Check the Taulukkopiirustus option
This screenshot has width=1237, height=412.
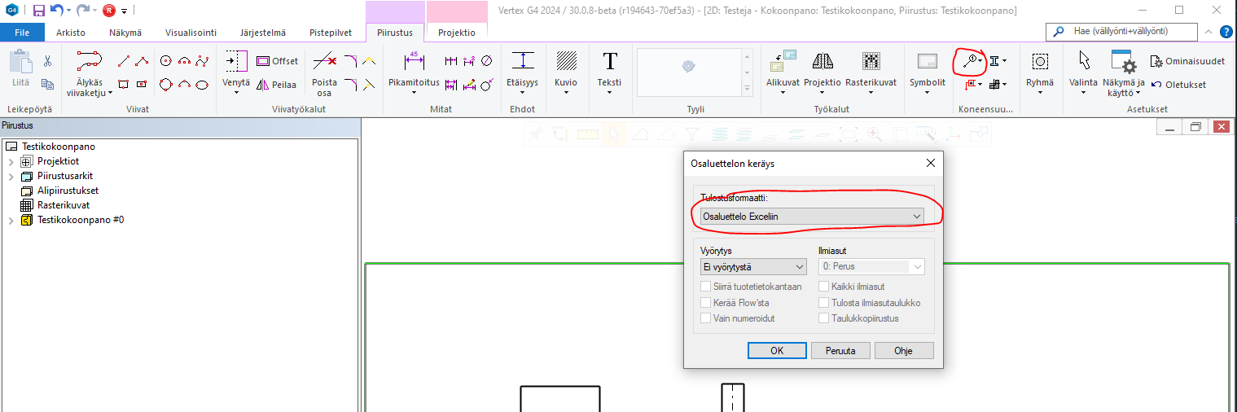tap(825, 318)
